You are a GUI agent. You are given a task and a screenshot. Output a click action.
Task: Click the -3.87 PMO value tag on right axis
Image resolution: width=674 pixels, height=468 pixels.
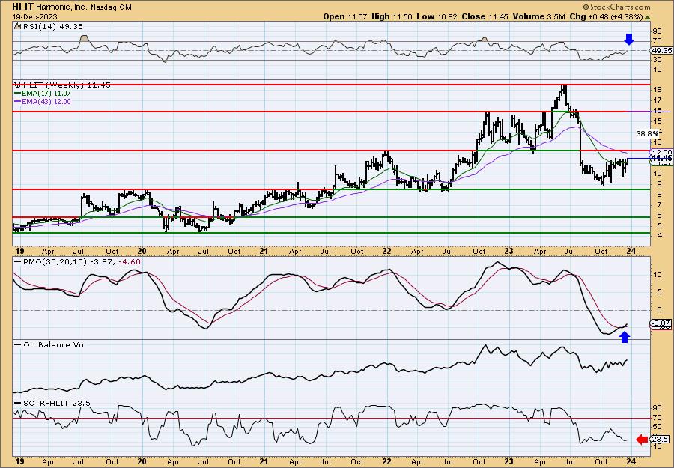pyautogui.click(x=660, y=323)
